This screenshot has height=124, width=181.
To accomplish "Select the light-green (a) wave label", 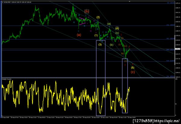I will tap(109, 24).
